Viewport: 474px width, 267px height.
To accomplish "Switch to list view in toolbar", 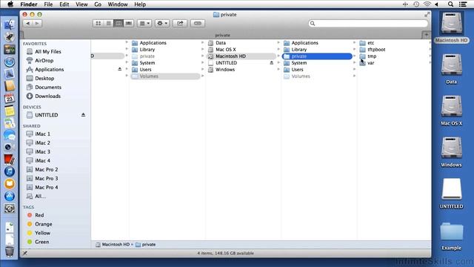I will coord(109,23).
